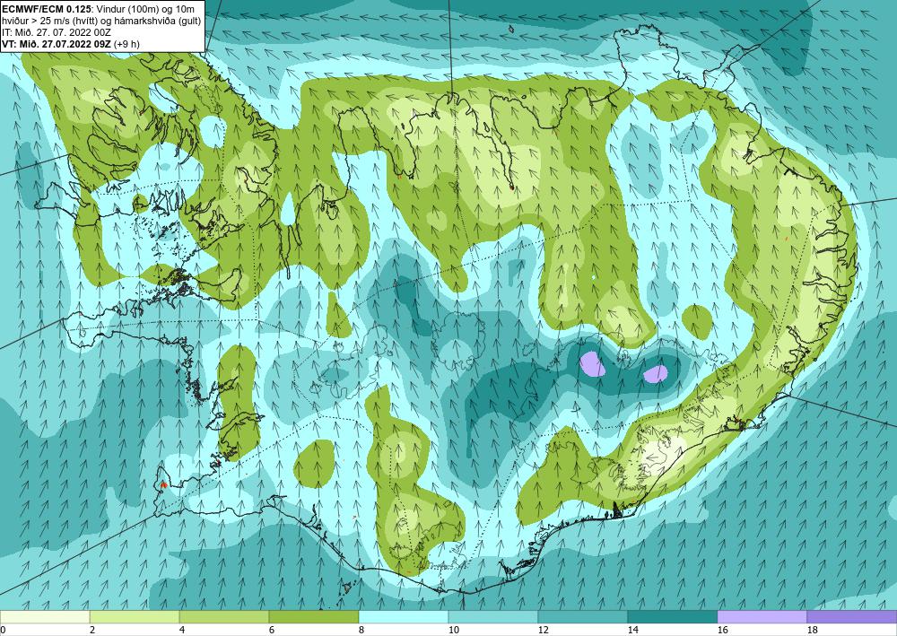Click the light purple 16–18 legend swatch
Viewport: 897px width, 636px height.
point(762,617)
